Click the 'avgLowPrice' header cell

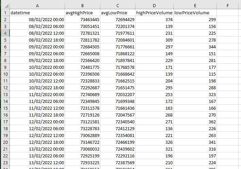pyautogui.click(x=118, y=13)
